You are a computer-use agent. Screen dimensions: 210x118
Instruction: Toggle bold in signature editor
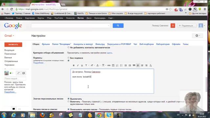[x=73, y=66]
